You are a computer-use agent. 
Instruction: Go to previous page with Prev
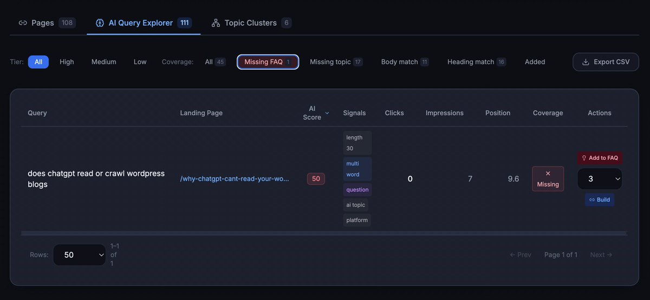point(521,255)
